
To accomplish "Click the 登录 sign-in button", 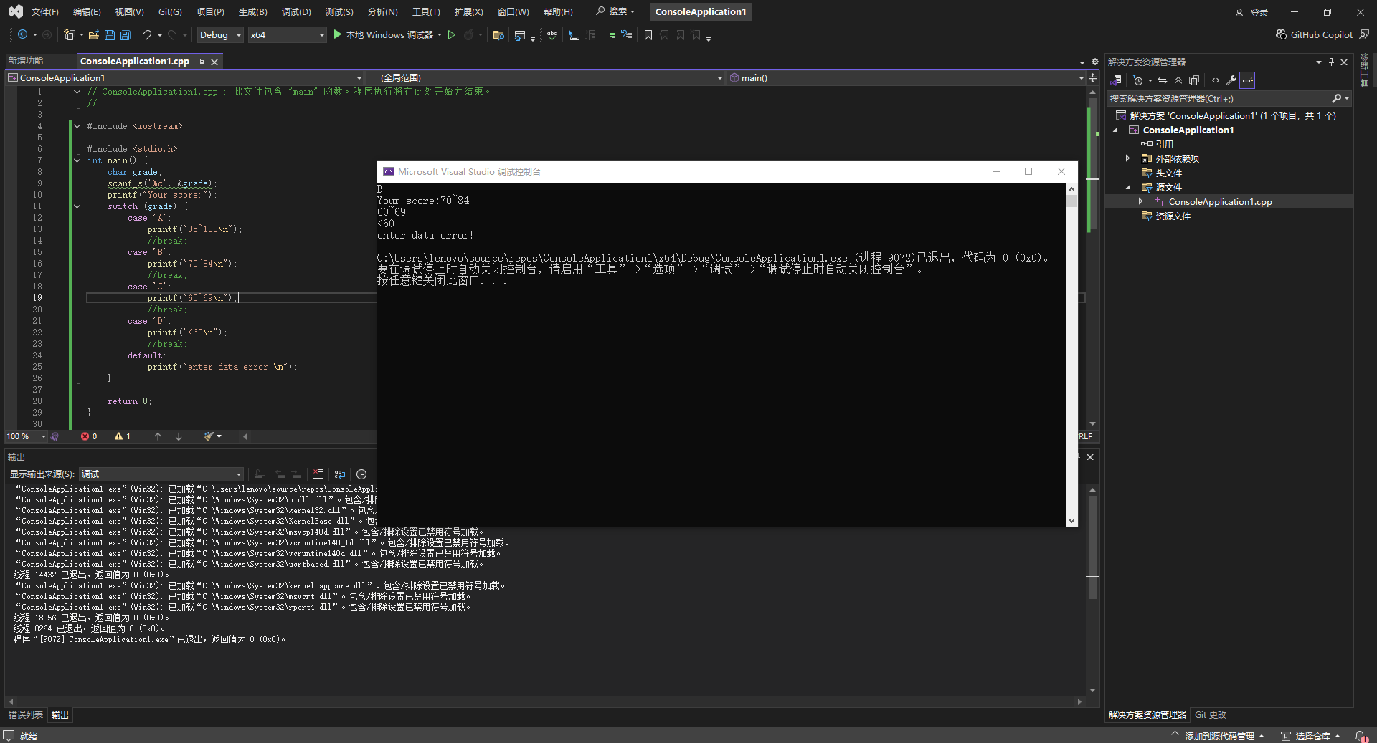I will [x=1251, y=12].
